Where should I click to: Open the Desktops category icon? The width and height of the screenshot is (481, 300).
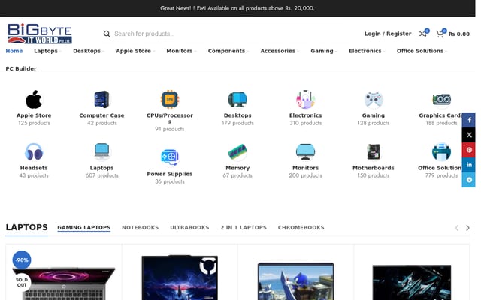pyautogui.click(x=237, y=99)
